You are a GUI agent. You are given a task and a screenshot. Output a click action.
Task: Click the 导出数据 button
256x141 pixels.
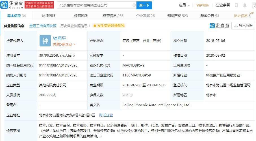tap(243, 26)
